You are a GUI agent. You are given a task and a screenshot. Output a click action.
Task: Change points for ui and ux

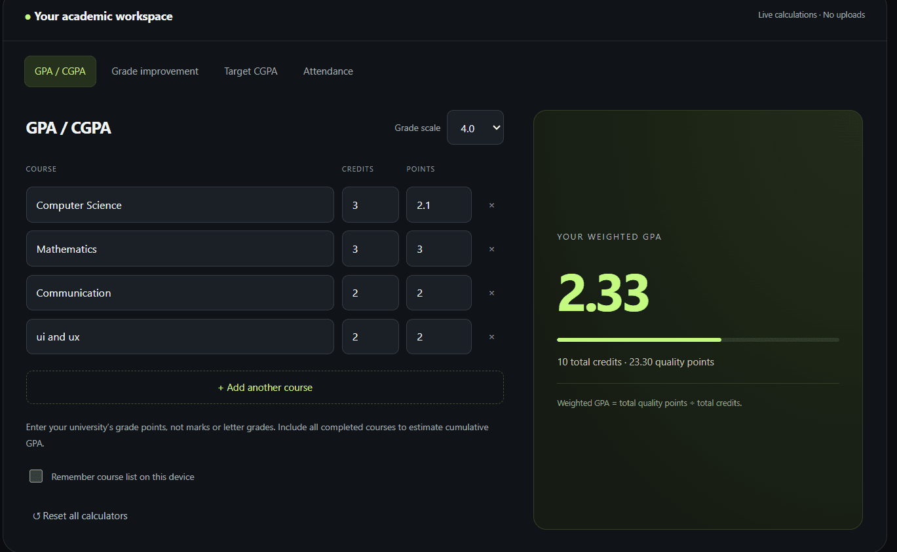click(439, 337)
